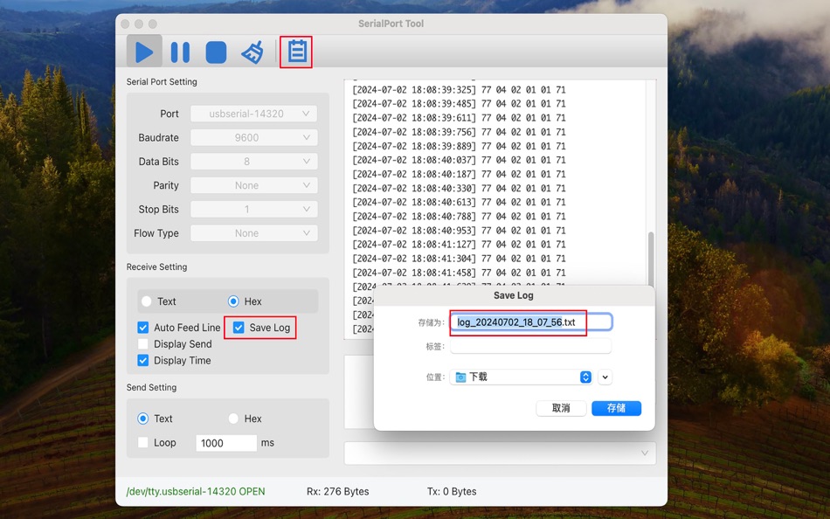830x519 pixels.
Task: Click the broom icon to clear the log
Action: (251, 51)
